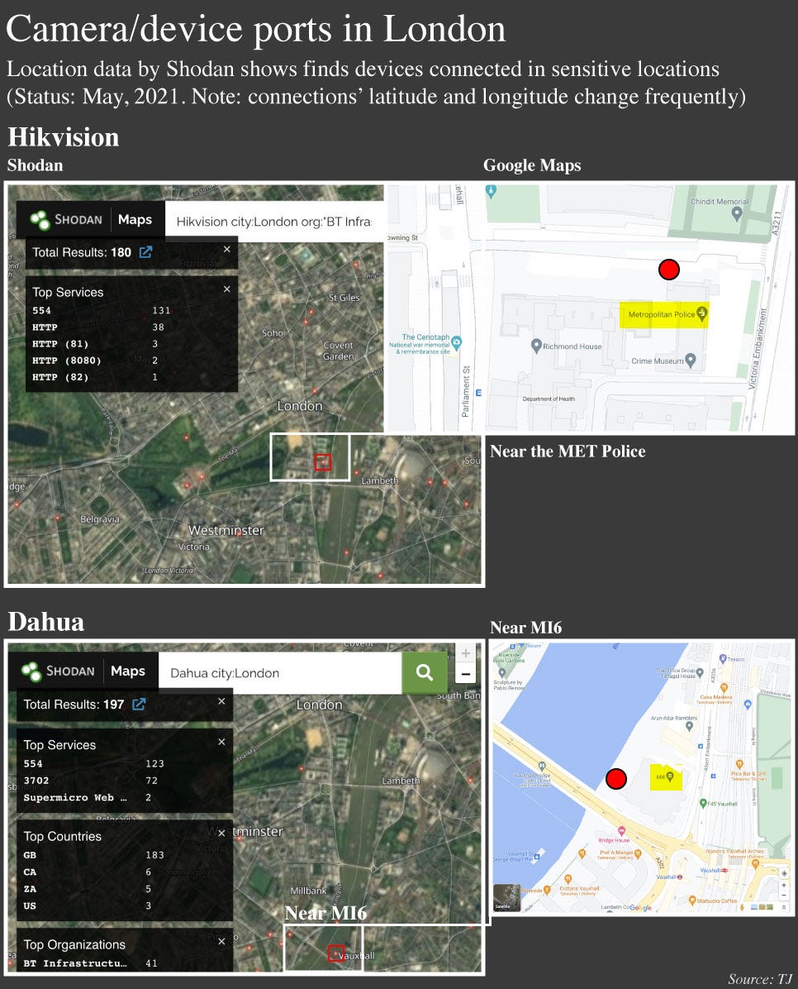
Task: Zoom in with plus button on Dahua Shodan map
Action: point(466,653)
